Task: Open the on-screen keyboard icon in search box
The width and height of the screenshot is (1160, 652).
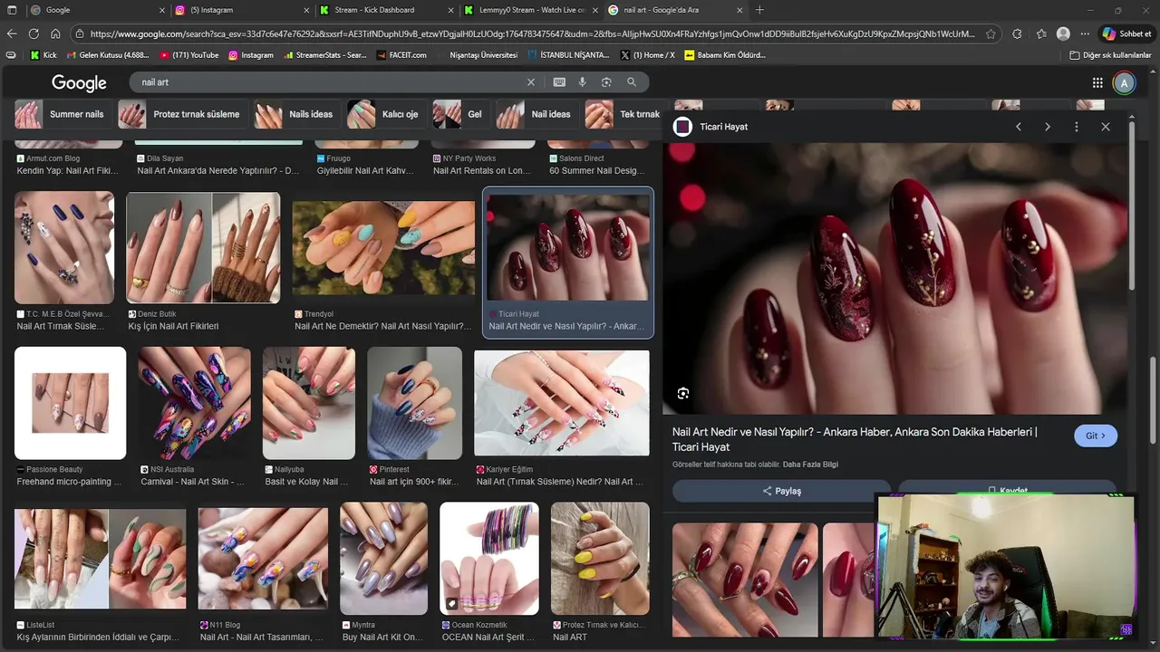Action: tap(559, 82)
